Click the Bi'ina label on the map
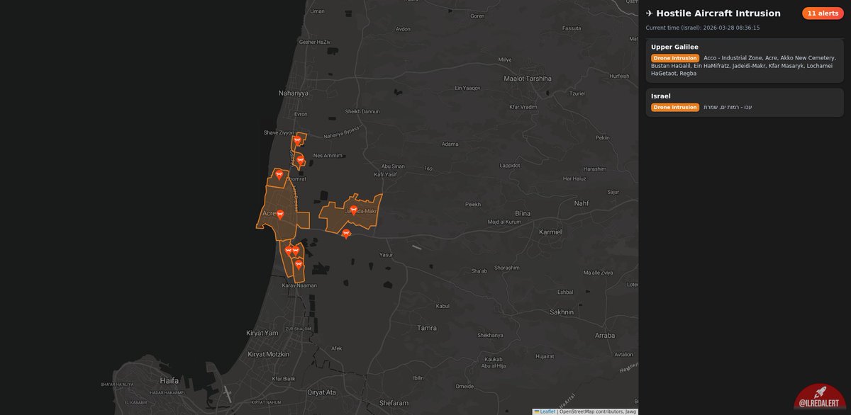 point(523,213)
